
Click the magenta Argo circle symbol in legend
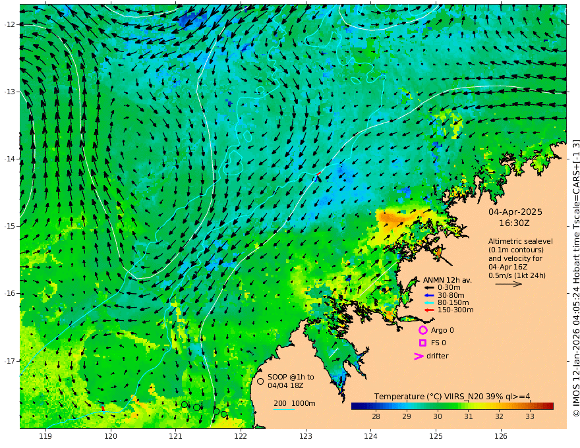(x=422, y=330)
